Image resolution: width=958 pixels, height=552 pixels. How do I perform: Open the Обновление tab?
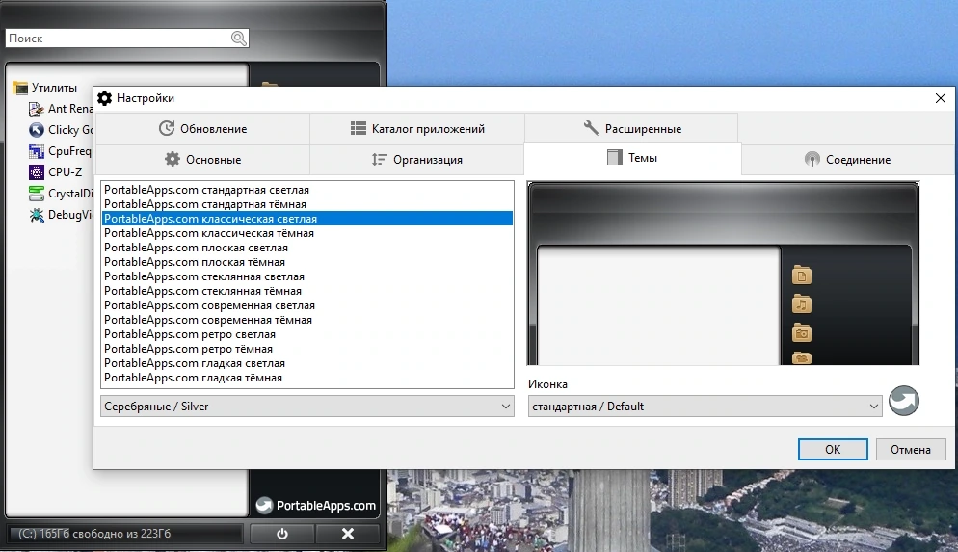pos(202,129)
